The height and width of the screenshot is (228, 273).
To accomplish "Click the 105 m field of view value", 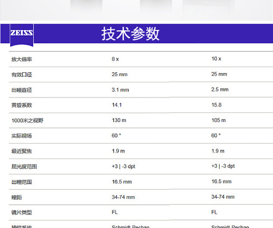I will (219, 120).
